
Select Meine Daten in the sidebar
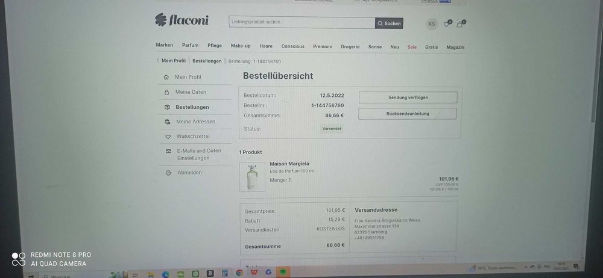click(191, 92)
